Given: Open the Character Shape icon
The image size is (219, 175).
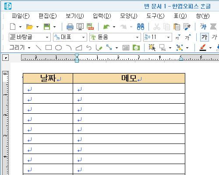Looking at the screenshot, I should (x=203, y=27).
